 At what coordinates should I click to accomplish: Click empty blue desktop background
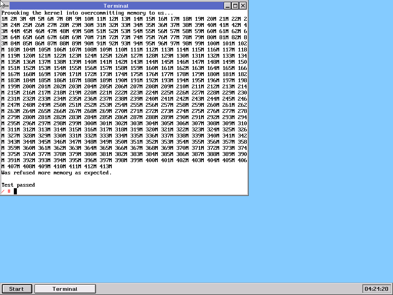[307, 154]
